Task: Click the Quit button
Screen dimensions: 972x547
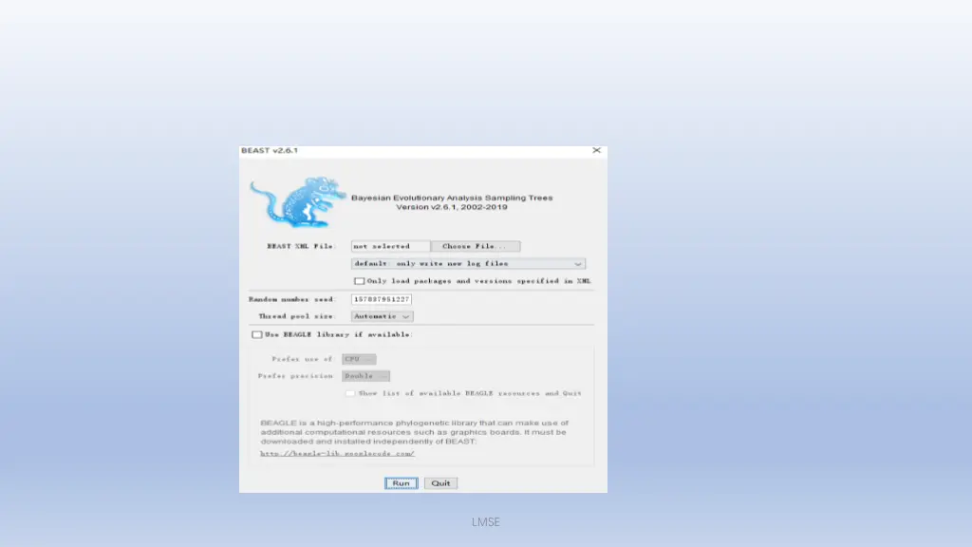Action: click(440, 483)
